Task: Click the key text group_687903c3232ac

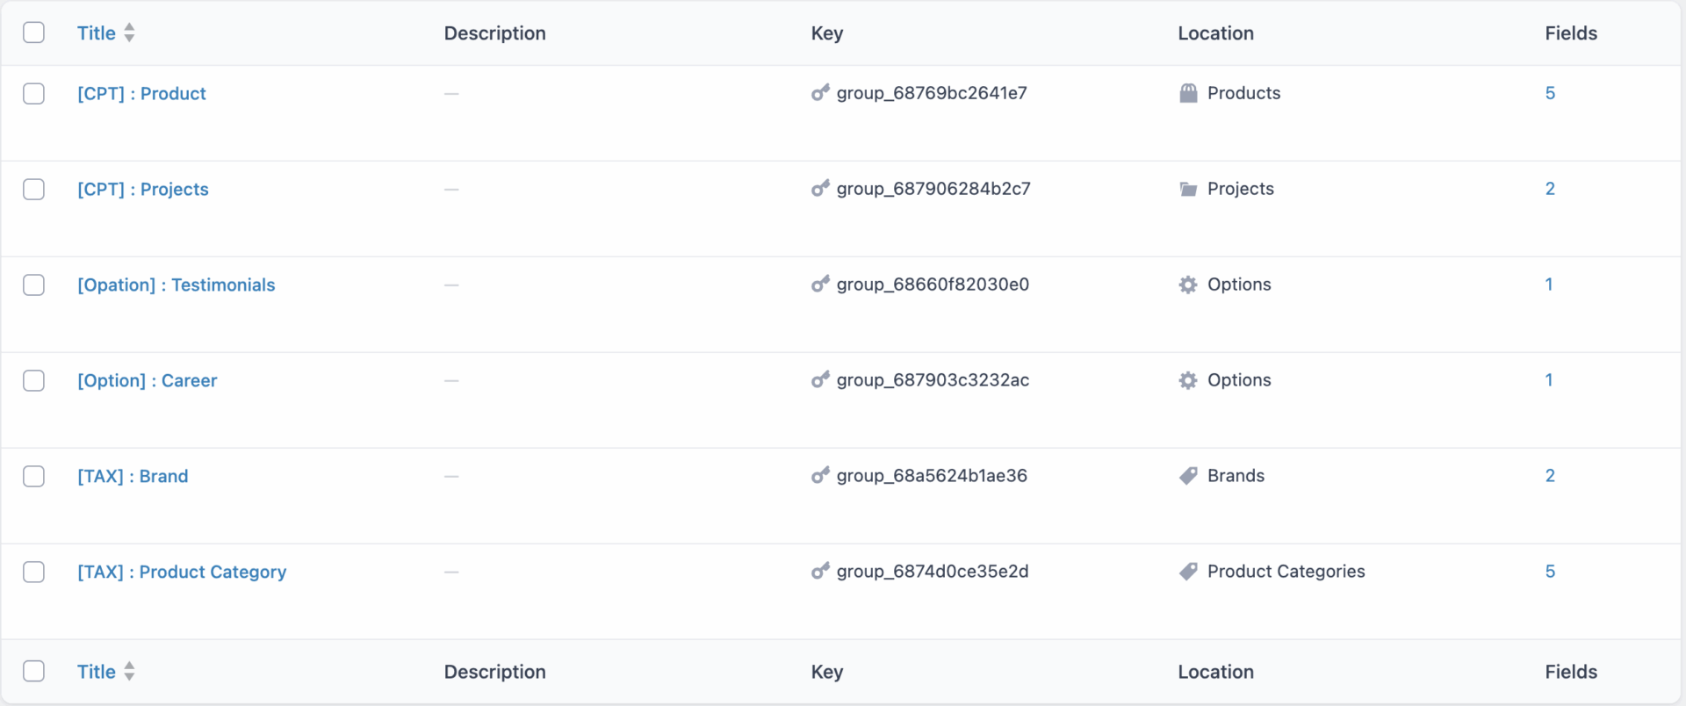Action: tap(933, 380)
